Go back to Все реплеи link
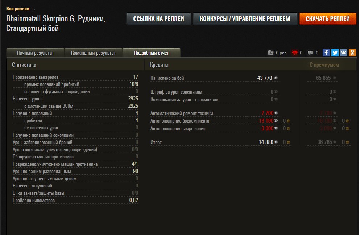Image resolution: width=360 pixels, height=235 pixels. click(x=17, y=9)
